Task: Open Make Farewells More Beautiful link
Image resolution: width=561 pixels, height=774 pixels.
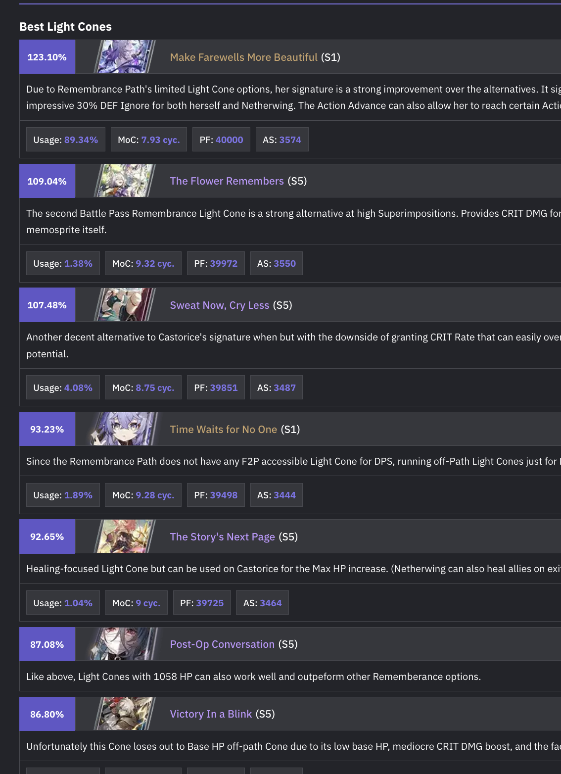Action: [x=243, y=57]
